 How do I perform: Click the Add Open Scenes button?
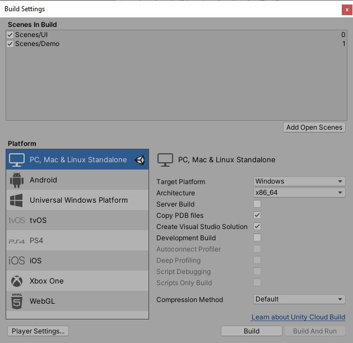[314, 127]
